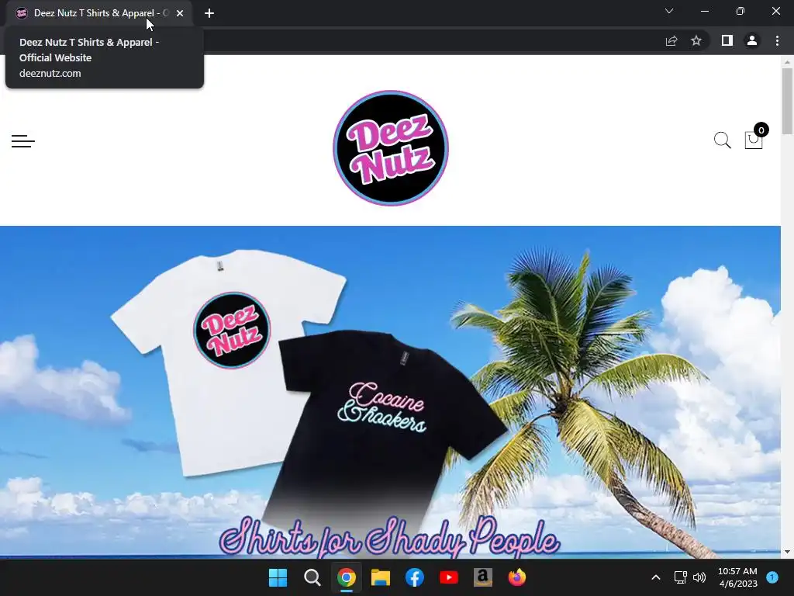Viewport: 794px width, 596px height.
Task: Open the volume speaker tray icon
Action: [699, 577]
